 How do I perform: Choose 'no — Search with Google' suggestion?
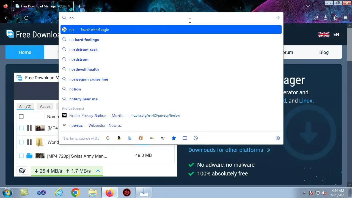tap(171, 29)
